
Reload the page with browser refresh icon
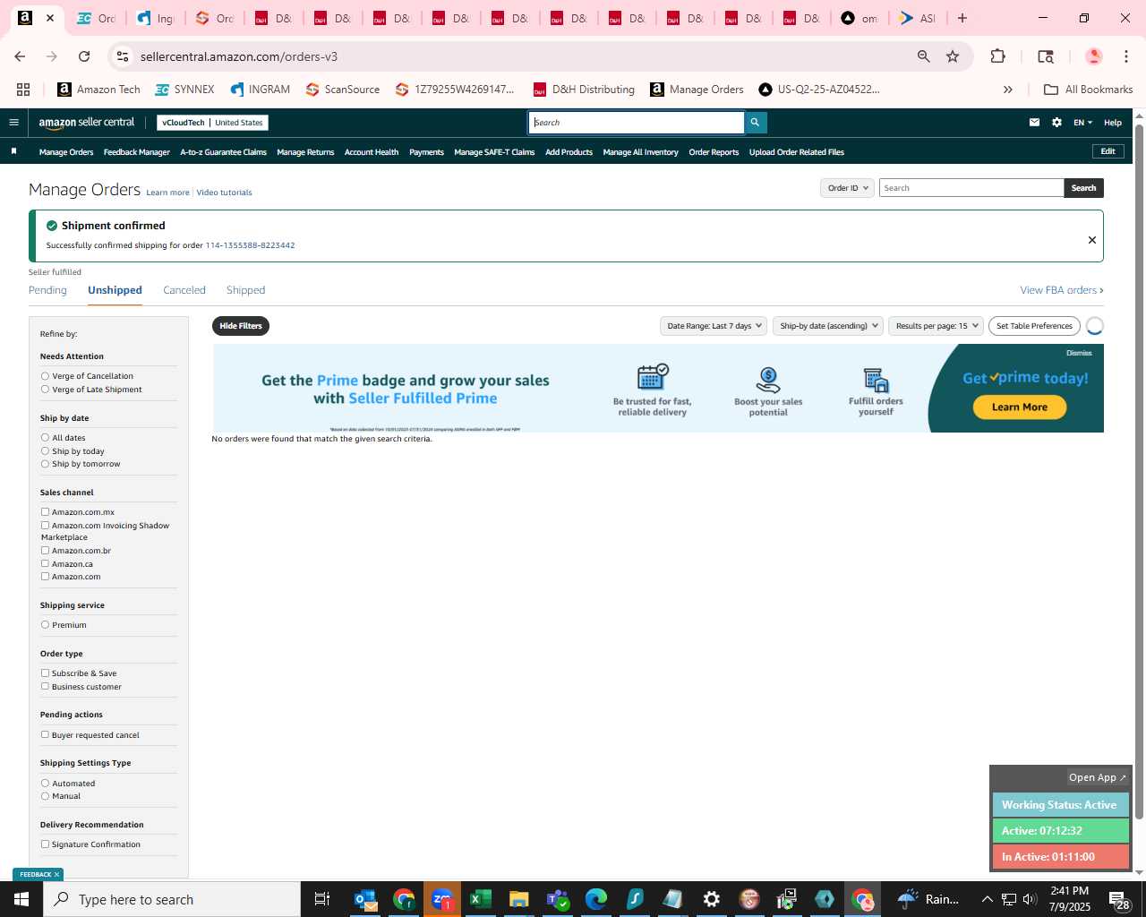click(x=84, y=56)
